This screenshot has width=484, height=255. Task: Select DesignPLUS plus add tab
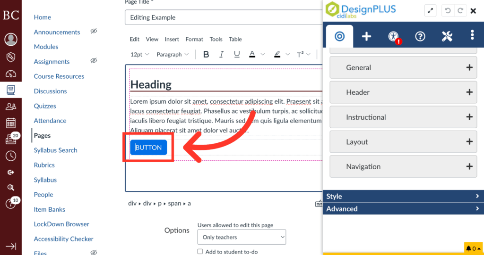[366, 37]
